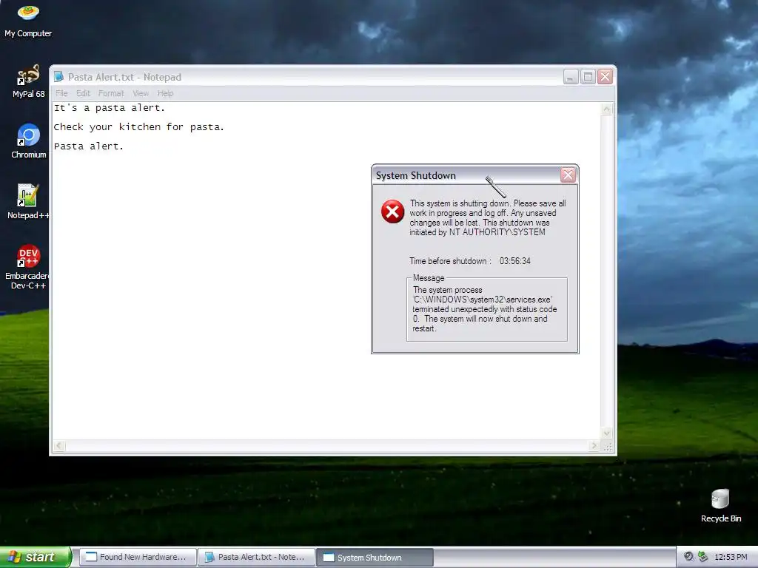The image size is (758, 568).
Task: Open the Help menu in Notepad
Action: [165, 93]
